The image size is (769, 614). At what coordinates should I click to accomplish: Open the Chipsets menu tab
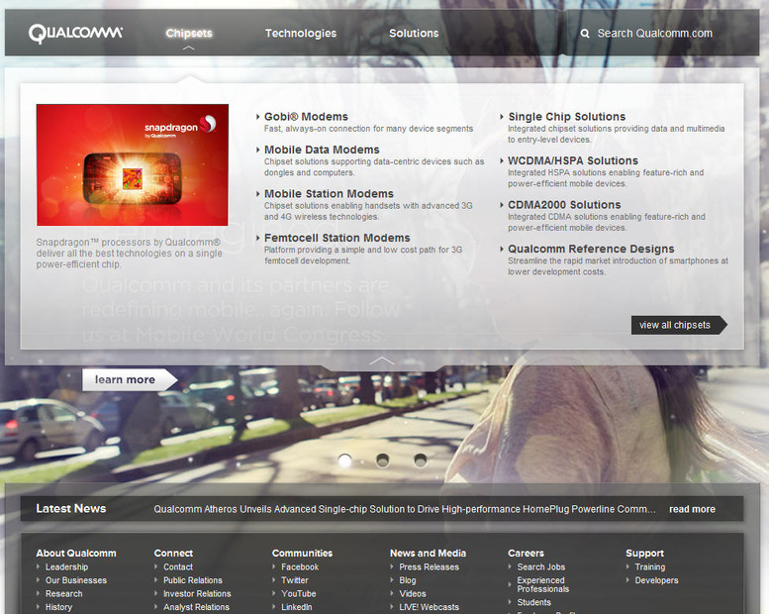click(x=189, y=34)
